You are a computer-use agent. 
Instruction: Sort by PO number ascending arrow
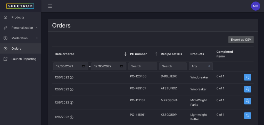click(x=156, y=54)
